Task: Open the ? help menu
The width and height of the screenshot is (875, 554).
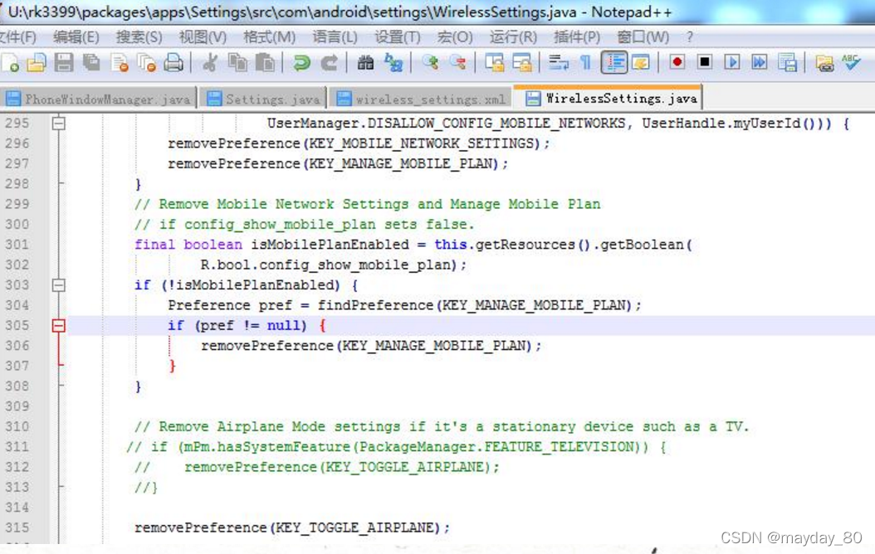Action: tap(690, 37)
